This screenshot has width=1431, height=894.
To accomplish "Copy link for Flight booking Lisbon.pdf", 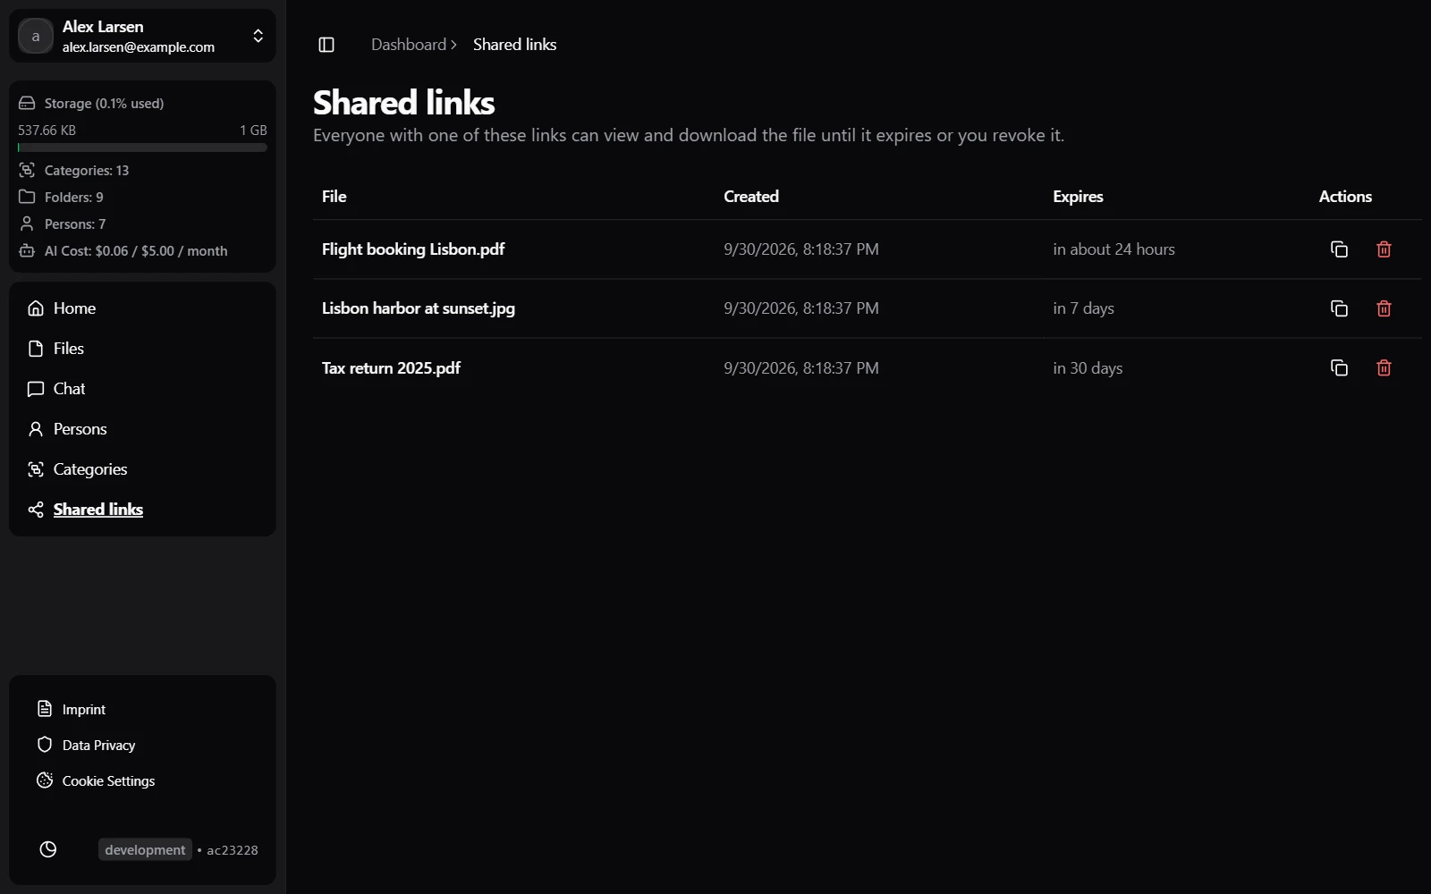I will point(1339,249).
